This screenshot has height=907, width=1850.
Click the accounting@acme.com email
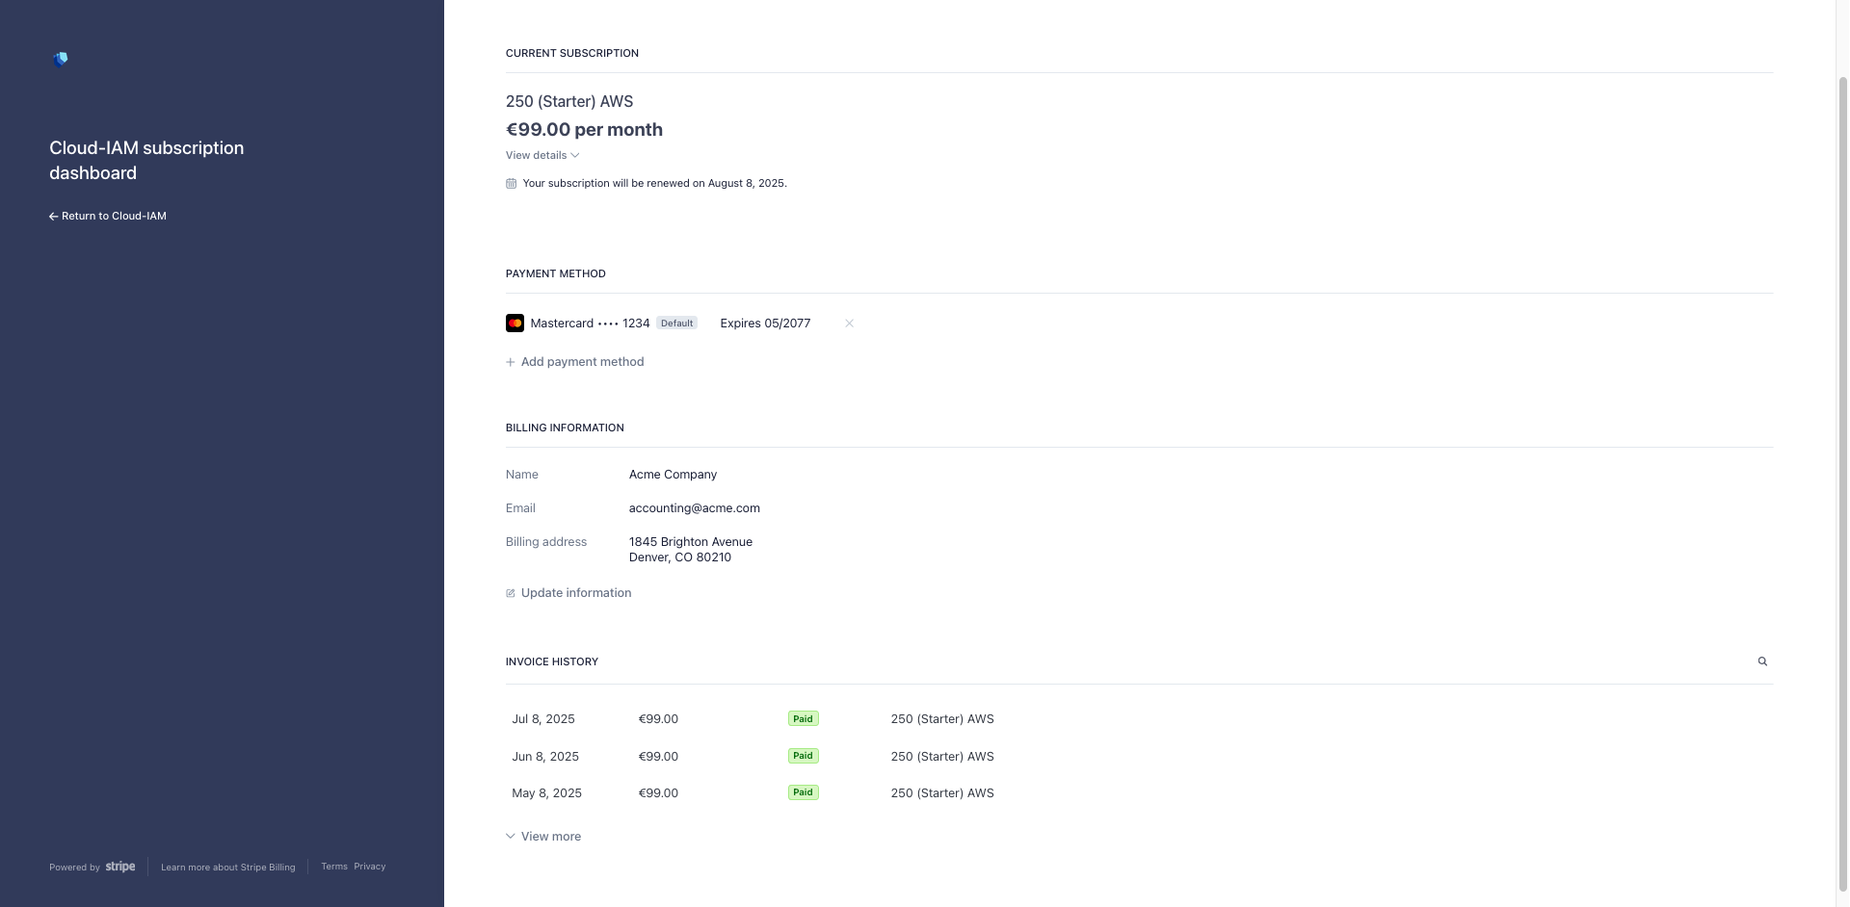pyautogui.click(x=694, y=508)
